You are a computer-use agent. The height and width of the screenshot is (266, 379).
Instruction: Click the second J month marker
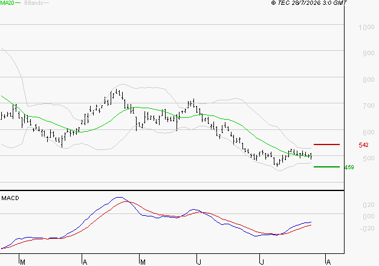click(262, 262)
